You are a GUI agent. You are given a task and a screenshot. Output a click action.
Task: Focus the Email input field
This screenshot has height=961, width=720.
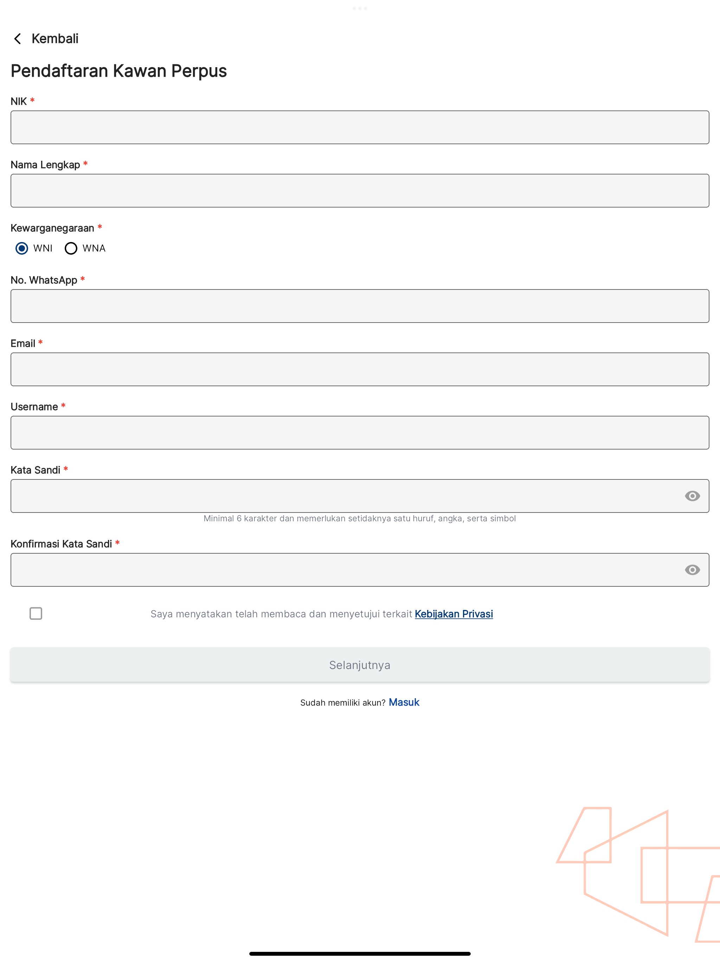(360, 369)
